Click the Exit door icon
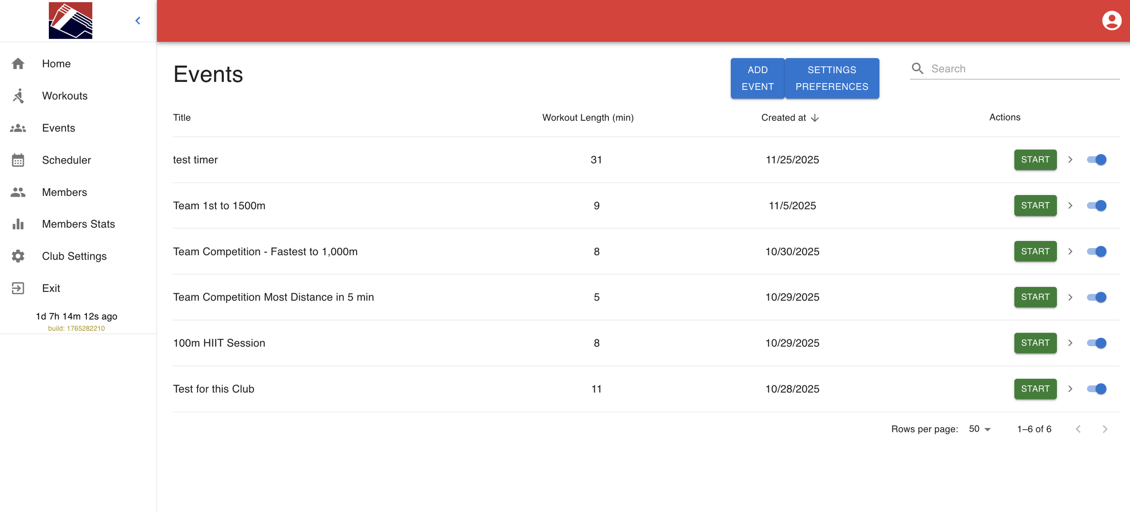The width and height of the screenshot is (1130, 512). pos(18,288)
